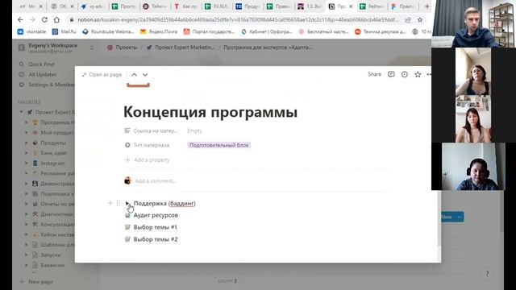The width and height of the screenshot is (516, 290).
Task: Open Settings & Members
Action: pyautogui.click(x=51, y=85)
